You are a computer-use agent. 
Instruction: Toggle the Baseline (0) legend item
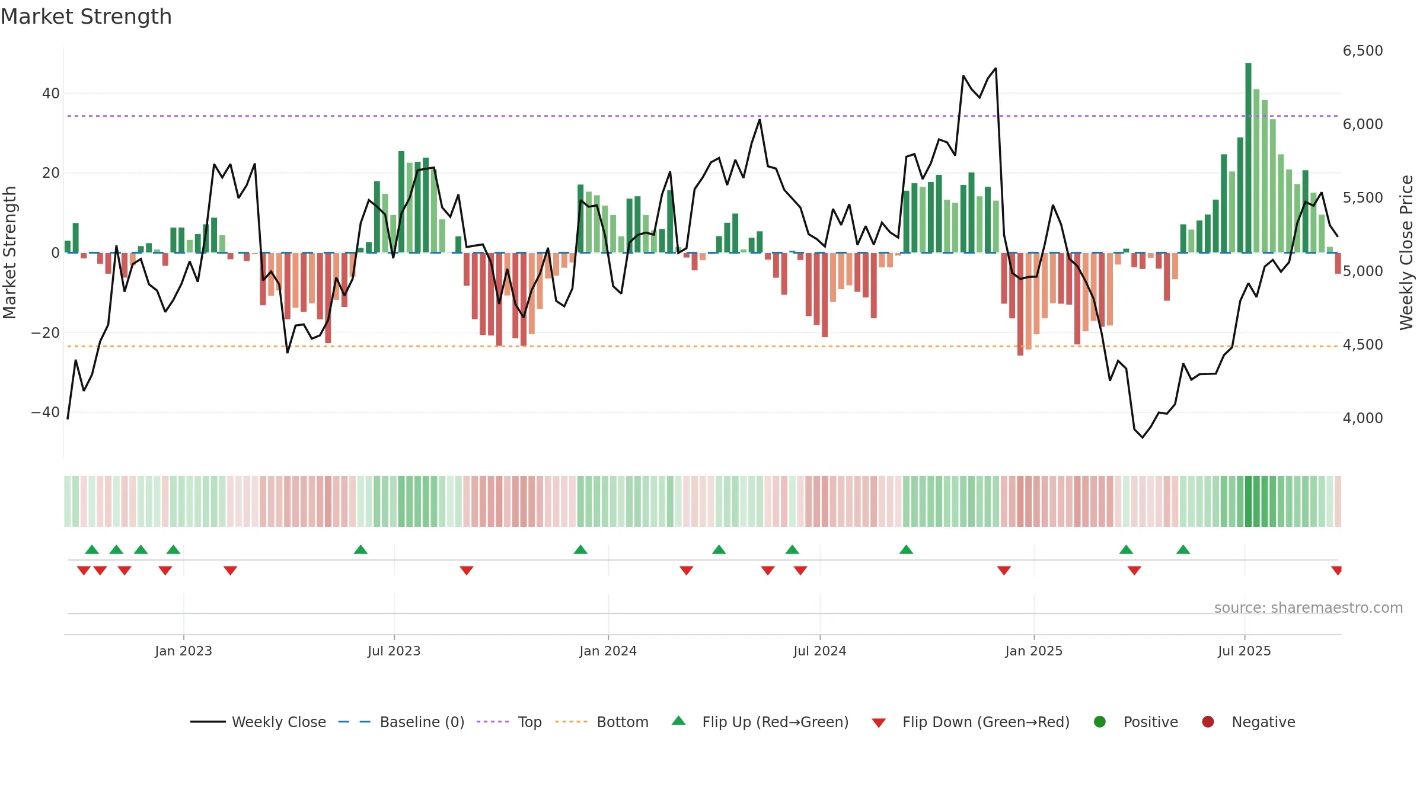click(401, 722)
